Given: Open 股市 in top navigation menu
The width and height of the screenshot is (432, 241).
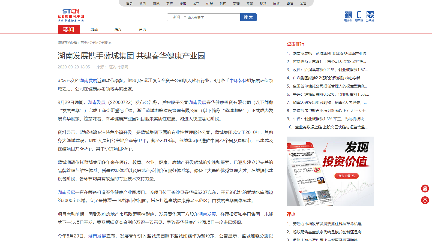Looking at the screenshot, I should pyautogui.click(x=183, y=3).
